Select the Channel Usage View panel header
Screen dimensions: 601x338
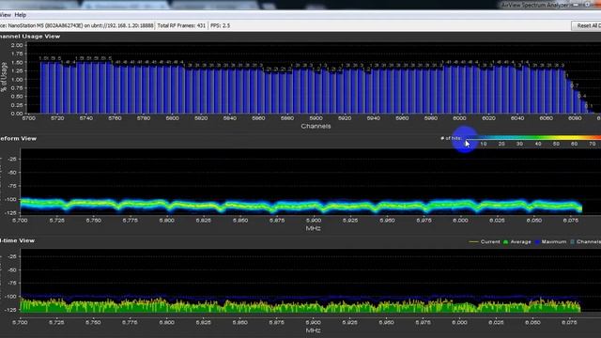[x=30, y=37]
